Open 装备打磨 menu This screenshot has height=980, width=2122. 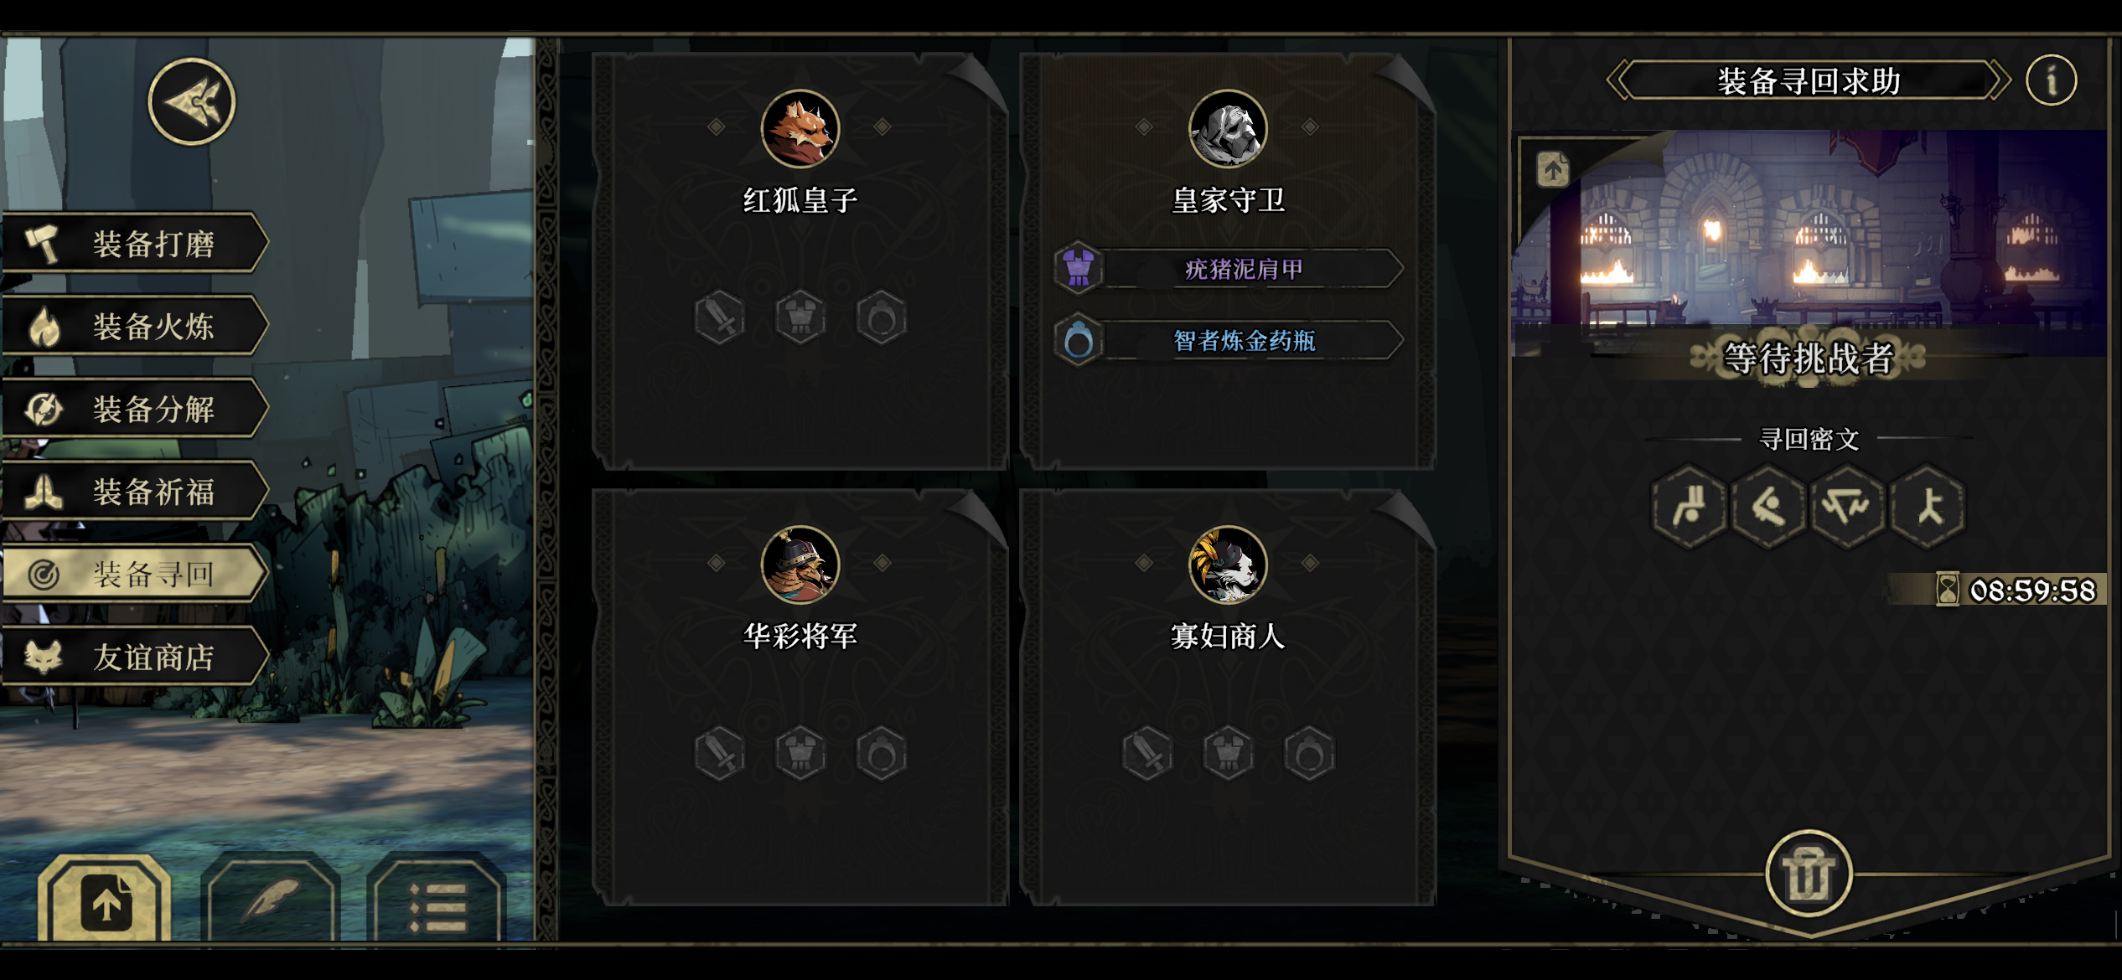(x=134, y=243)
